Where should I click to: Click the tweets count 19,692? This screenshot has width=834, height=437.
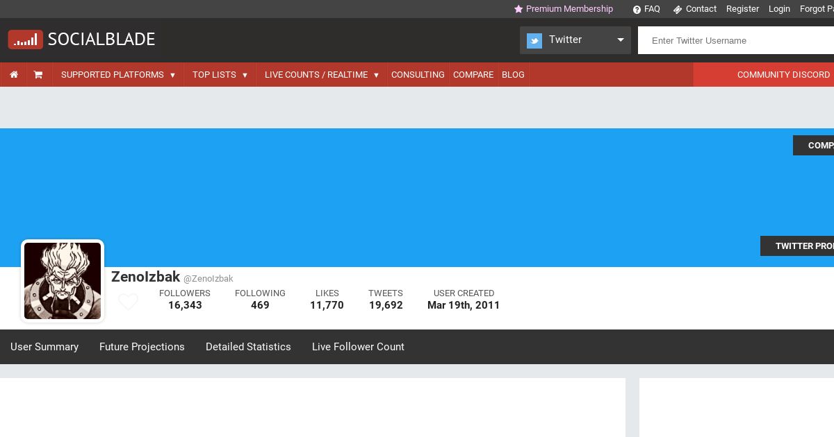pos(386,305)
